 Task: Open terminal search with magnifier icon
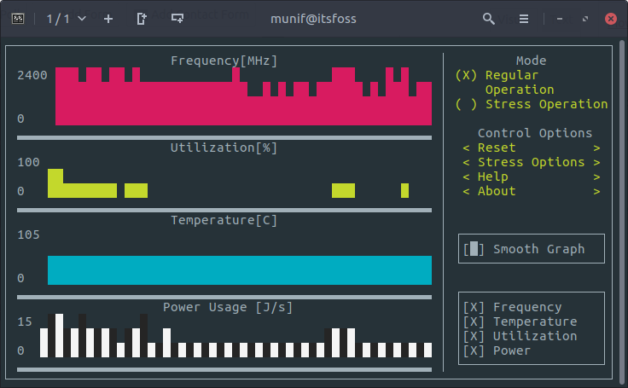[489, 18]
